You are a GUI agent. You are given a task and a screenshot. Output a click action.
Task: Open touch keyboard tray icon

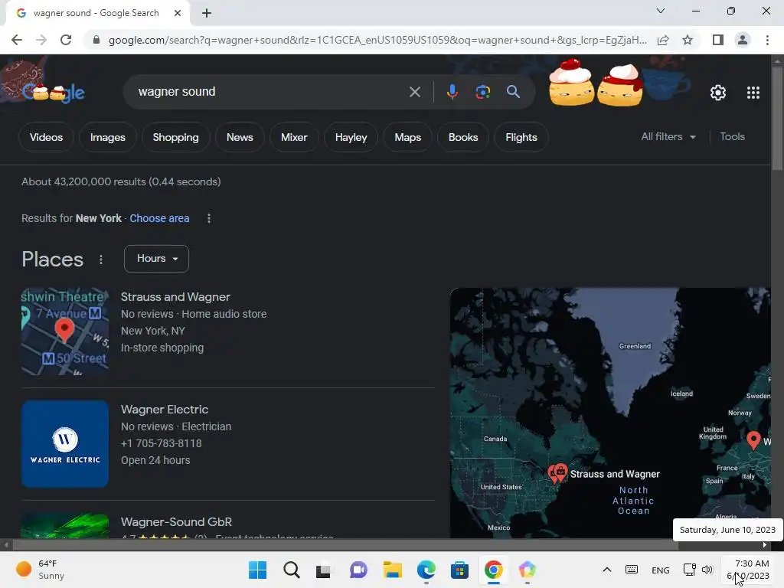[x=632, y=570]
